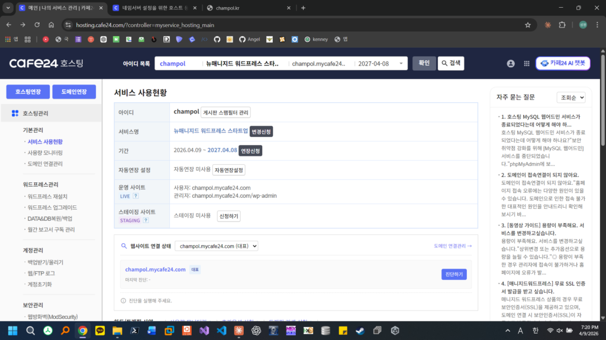Click the 도메인연장 button
The height and width of the screenshot is (340, 606).
click(74, 91)
